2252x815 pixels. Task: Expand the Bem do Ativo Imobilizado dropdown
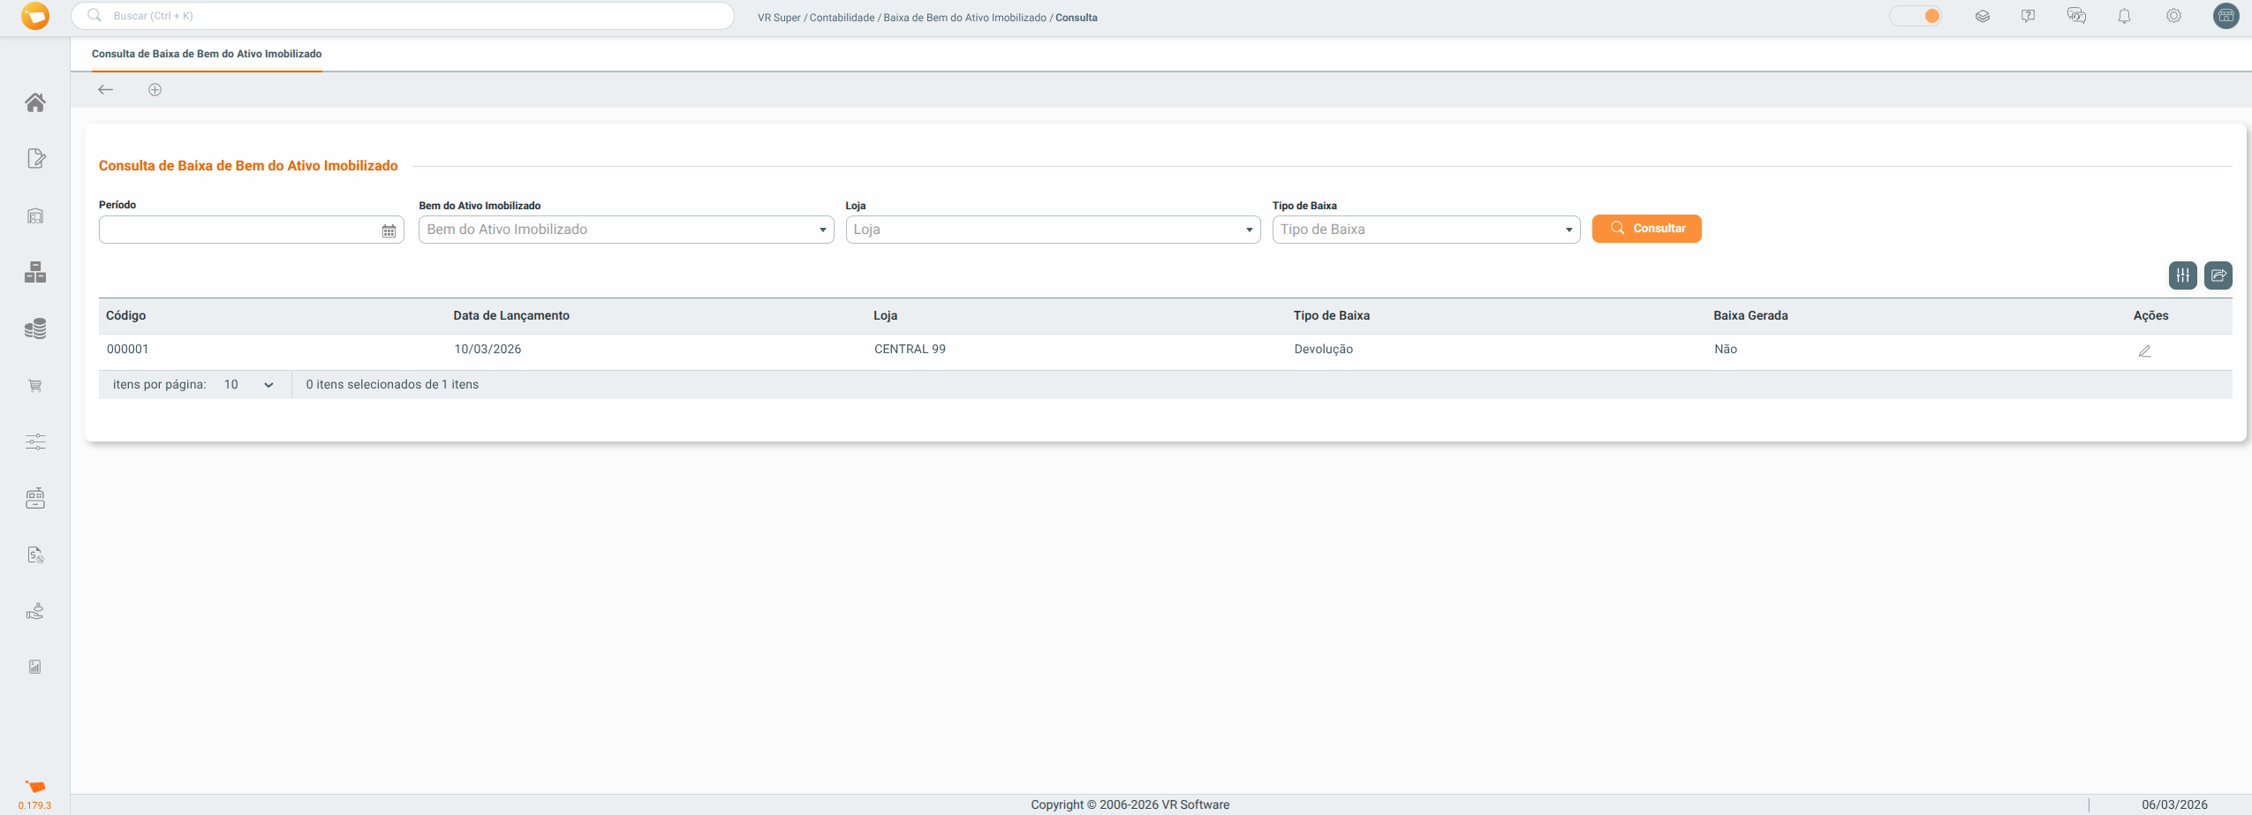click(822, 230)
